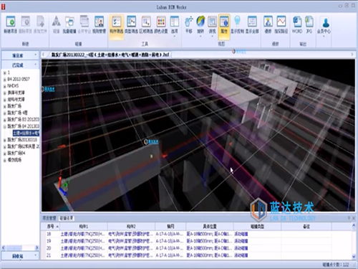This screenshot has width=358, height=269.
Task: Toggle the highlighted 构件筛选 component filter
Action: pos(117,26)
